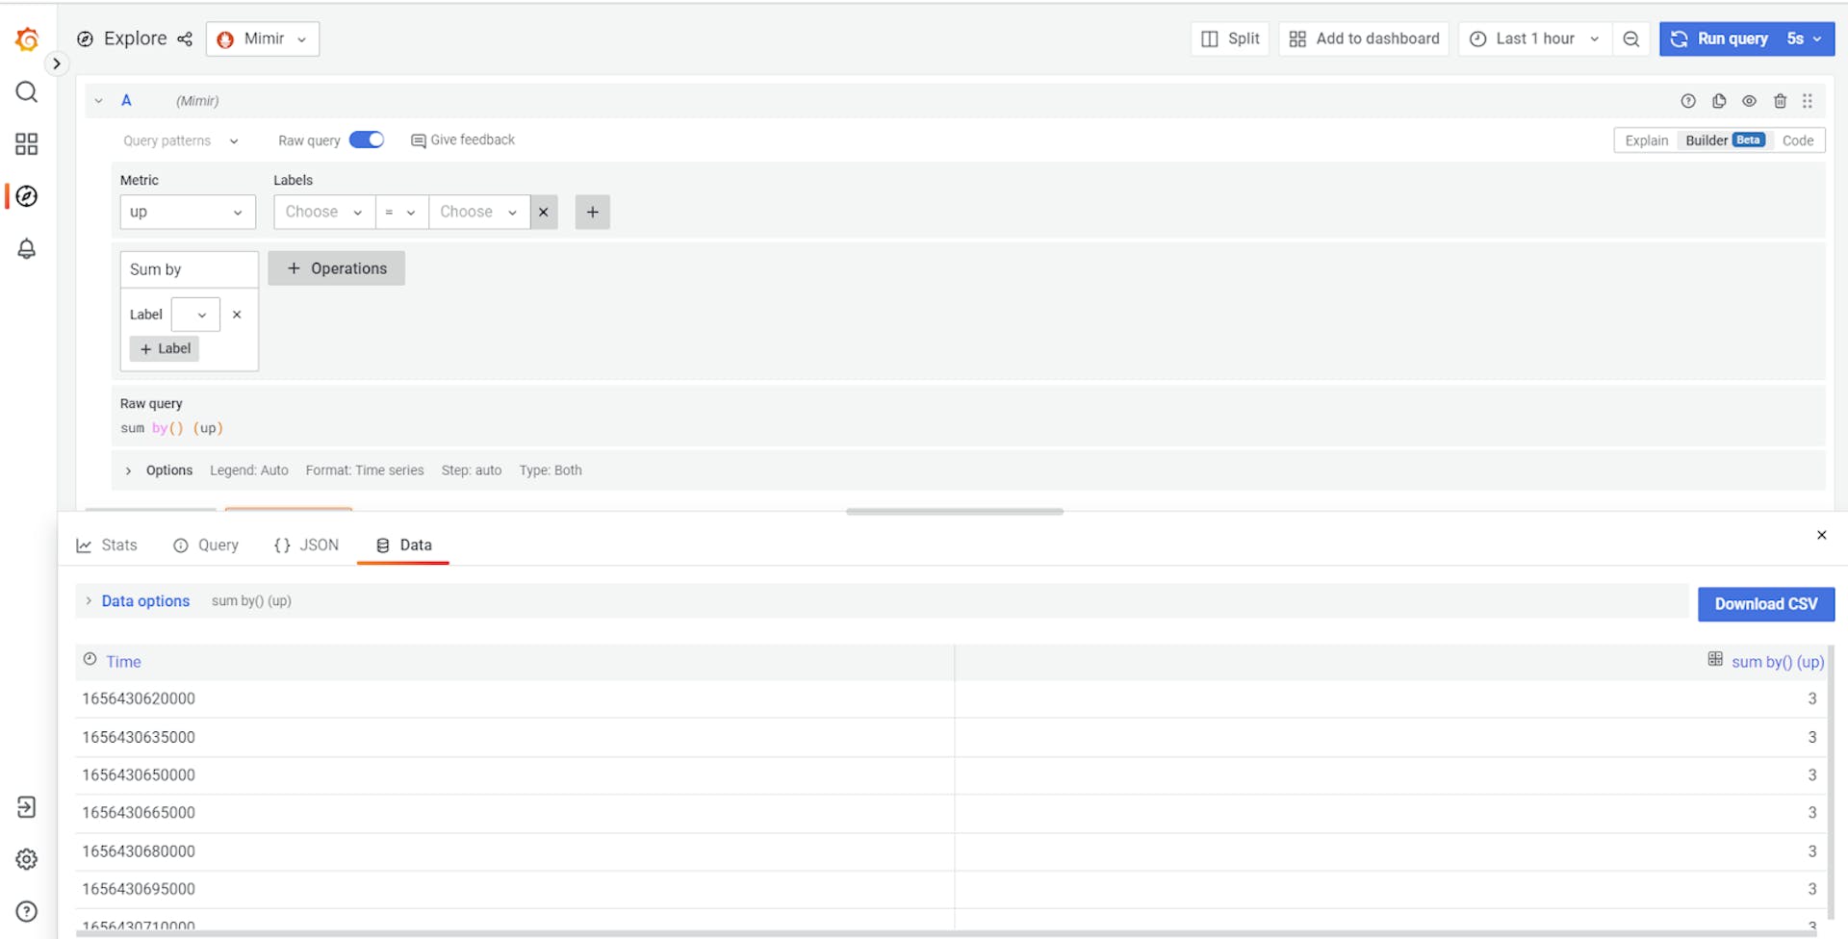1848x939 pixels.
Task: Select the Explore compass icon
Action: [26, 195]
